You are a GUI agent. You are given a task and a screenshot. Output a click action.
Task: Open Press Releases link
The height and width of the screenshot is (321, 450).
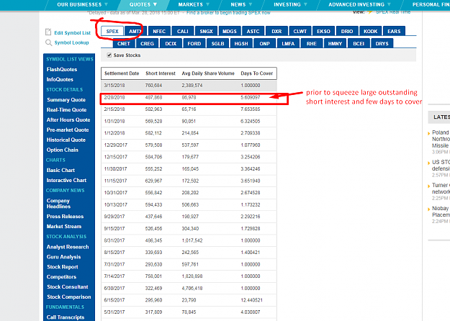(65, 217)
